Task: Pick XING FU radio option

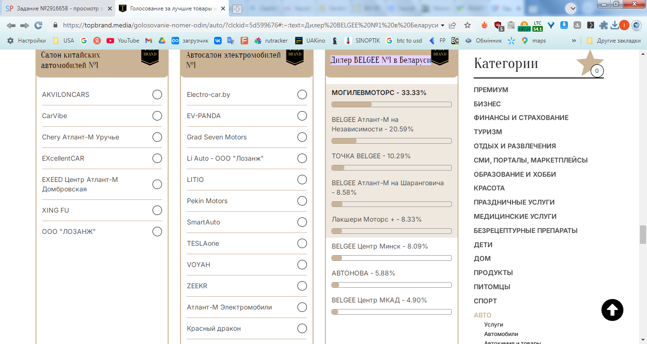Action: click(x=157, y=210)
